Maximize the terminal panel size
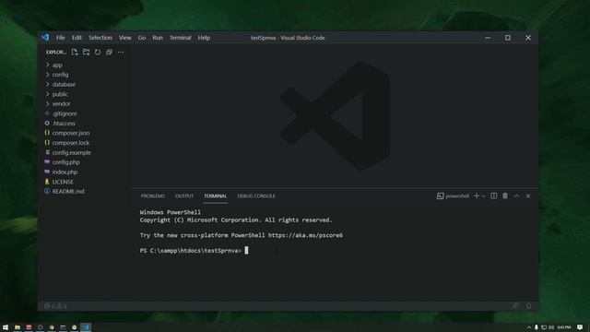590x332 pixels. pos(516,196)
